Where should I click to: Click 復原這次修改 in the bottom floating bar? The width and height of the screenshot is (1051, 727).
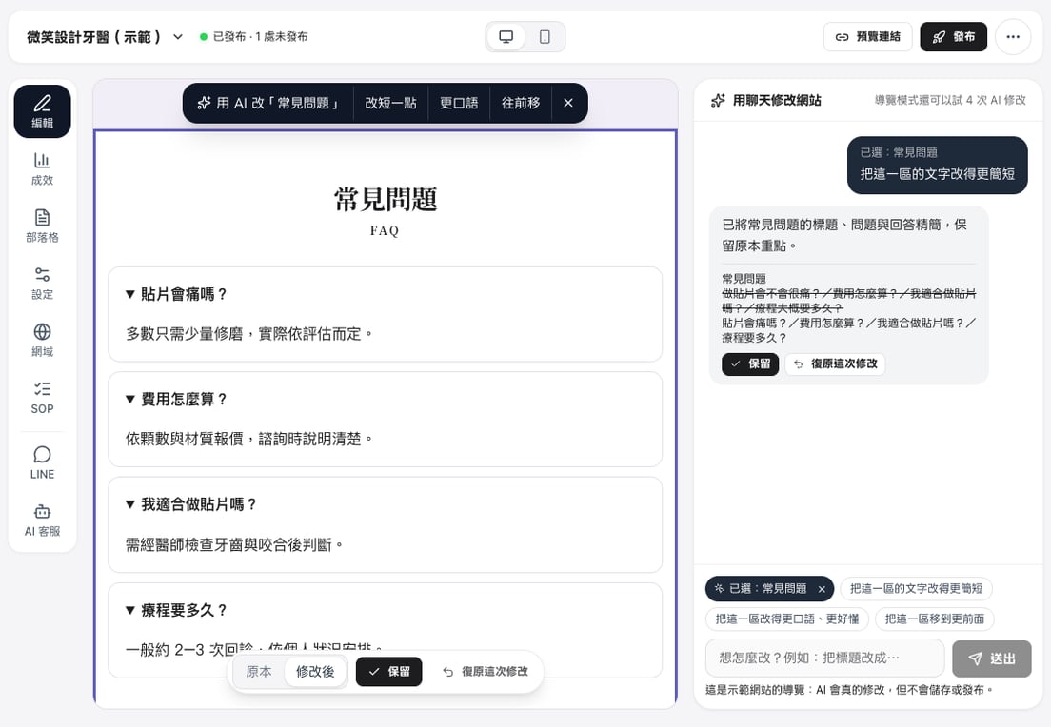(486, 672)
